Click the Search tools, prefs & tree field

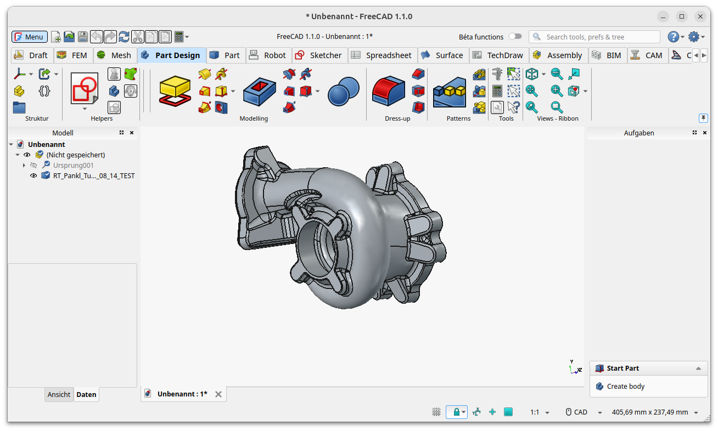(x=594, y=37)
